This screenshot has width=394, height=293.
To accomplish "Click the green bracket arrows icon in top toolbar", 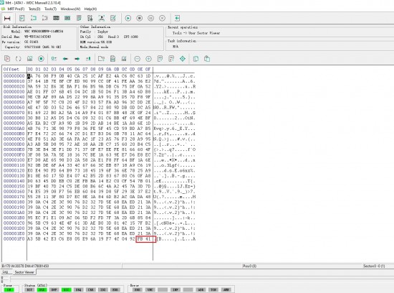I will click(34, 18).
